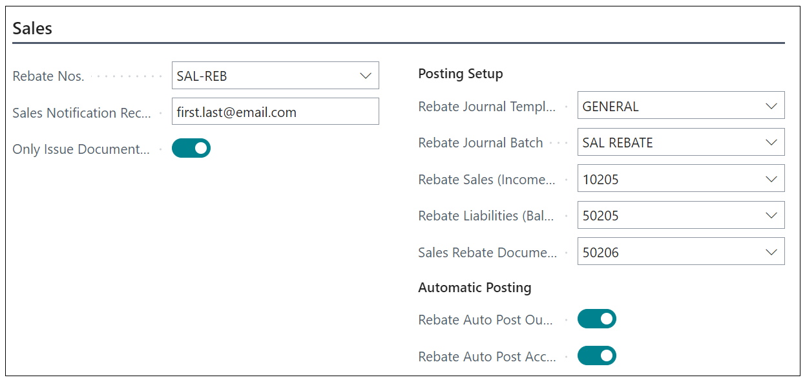Expand the Sales Rebate Document account dropdown

tap(770, 251)
